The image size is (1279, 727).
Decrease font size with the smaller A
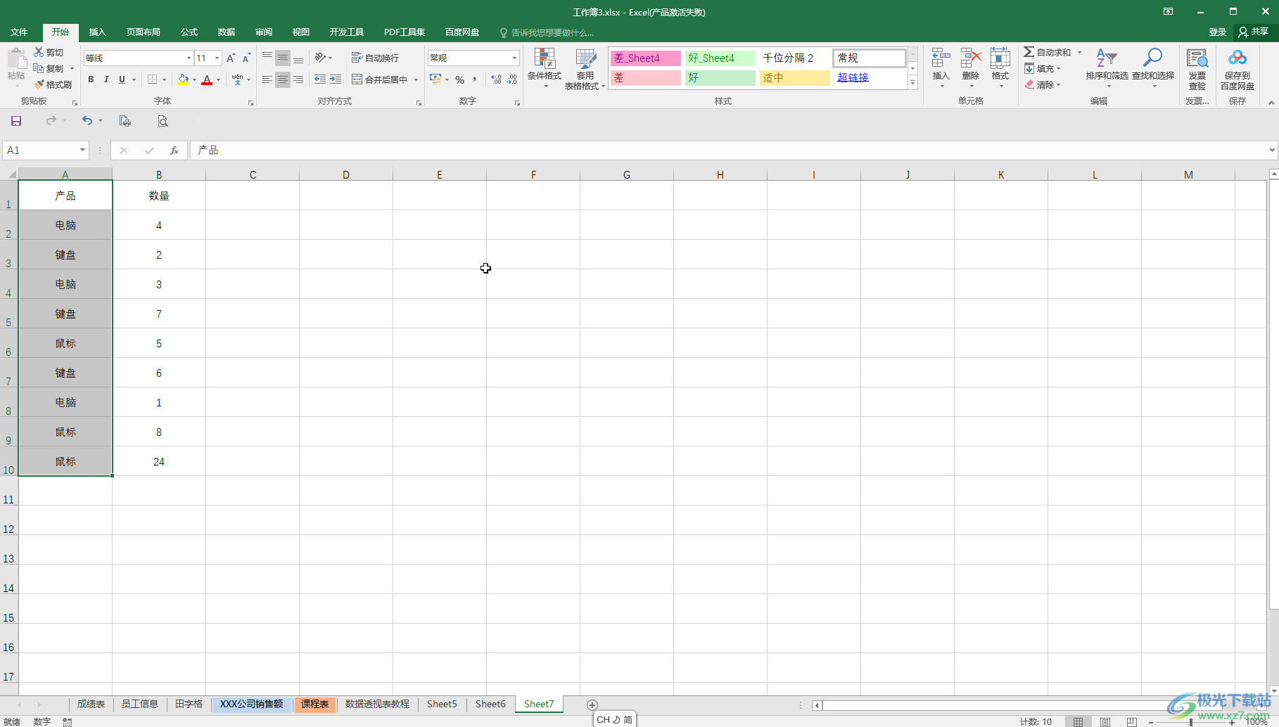(246, 58)
